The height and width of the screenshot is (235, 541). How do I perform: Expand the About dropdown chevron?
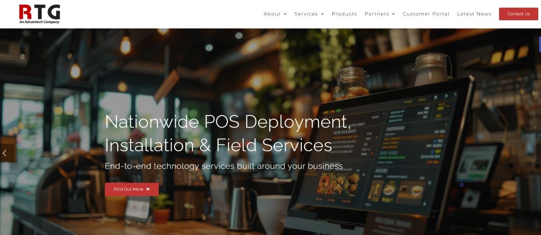285,14
